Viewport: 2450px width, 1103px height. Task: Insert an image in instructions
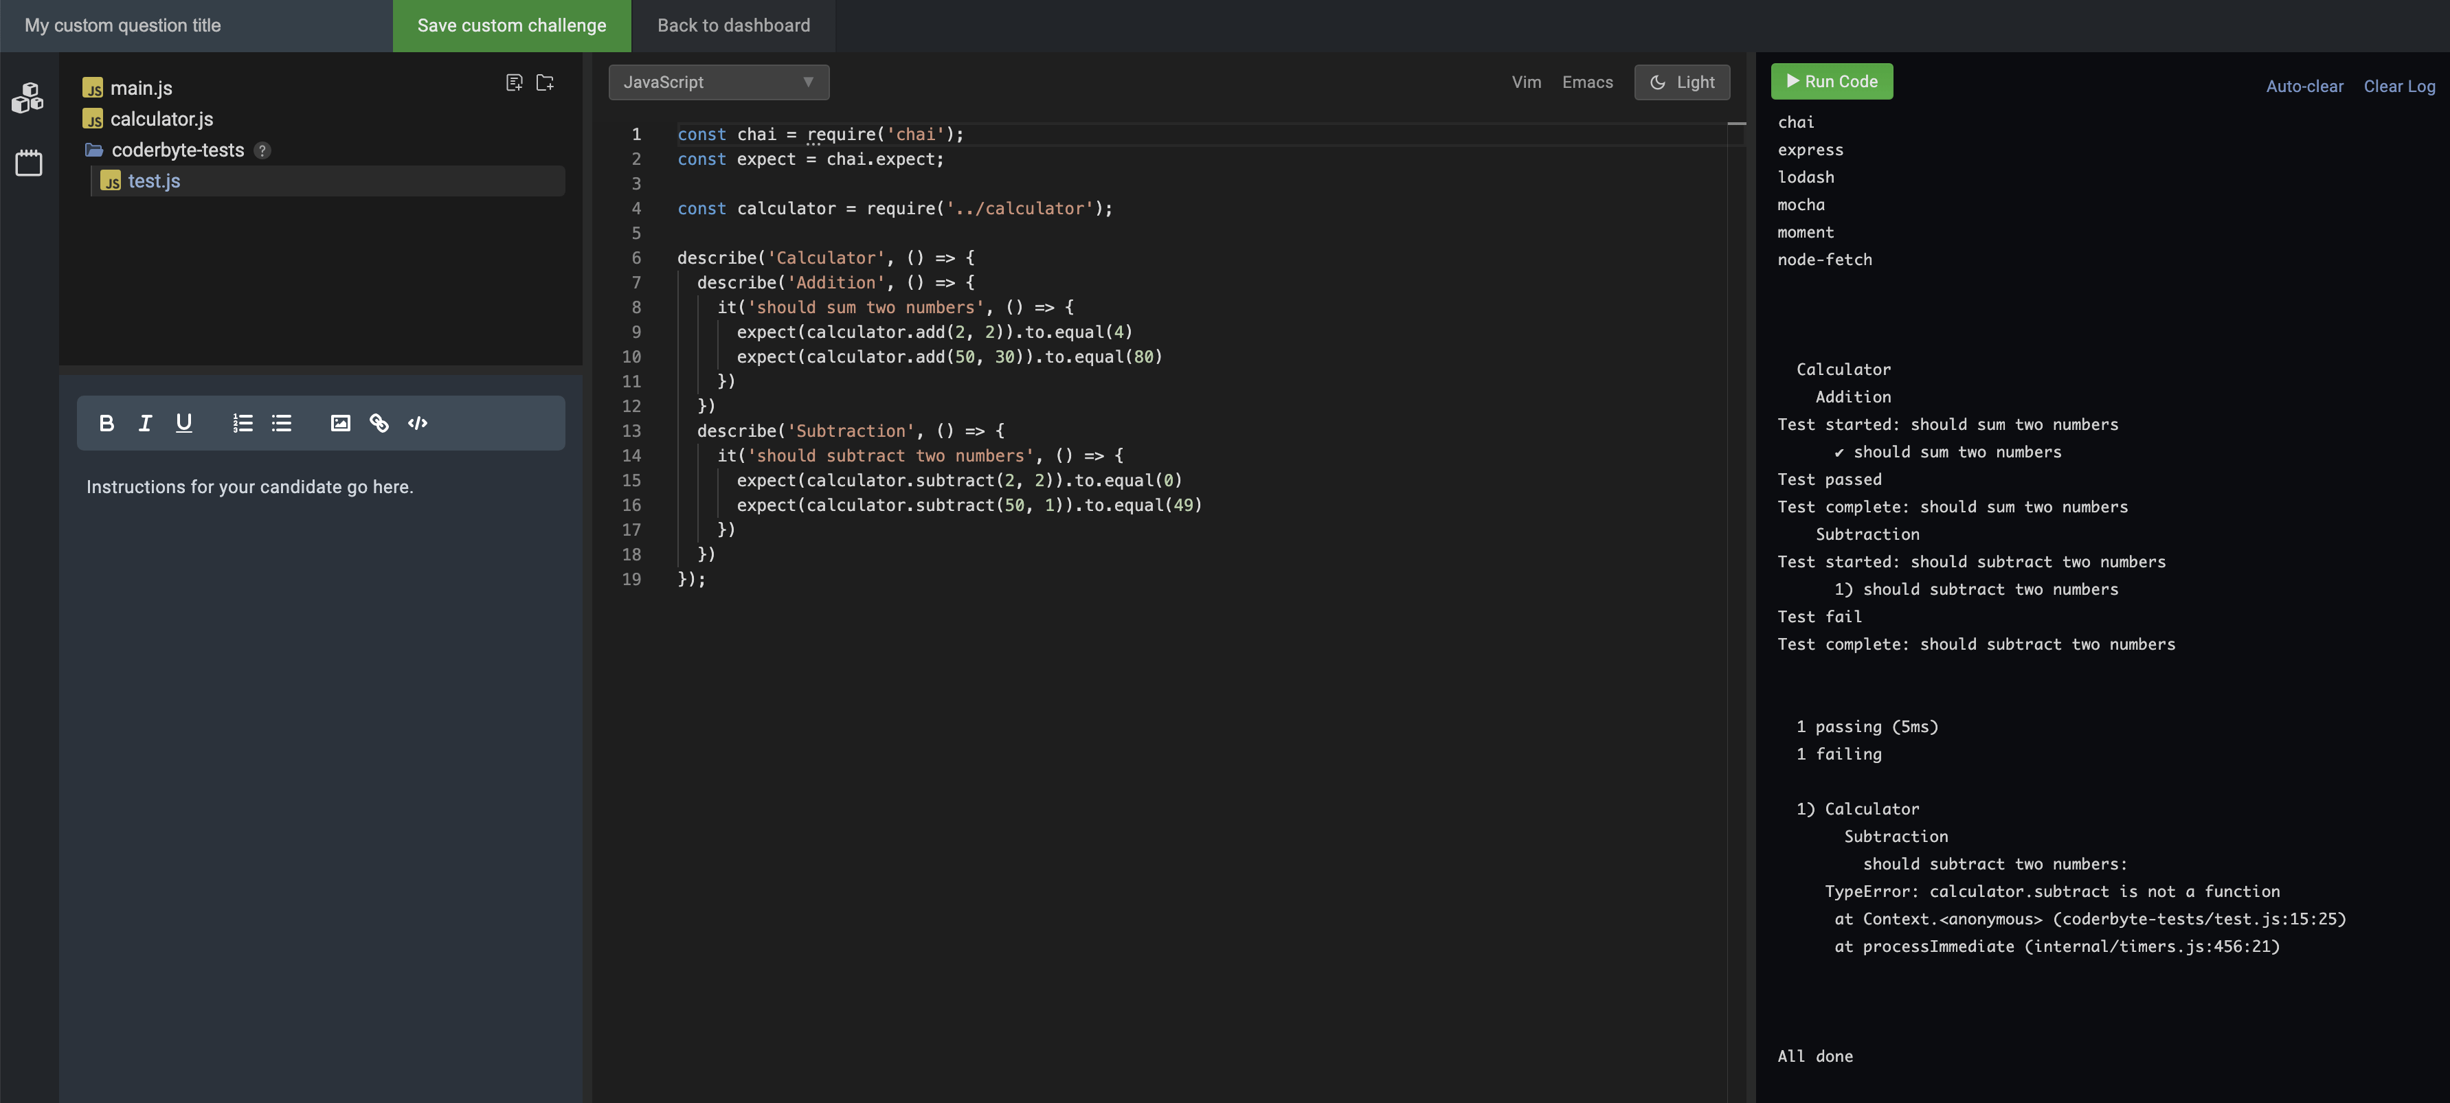click(339, 423)
